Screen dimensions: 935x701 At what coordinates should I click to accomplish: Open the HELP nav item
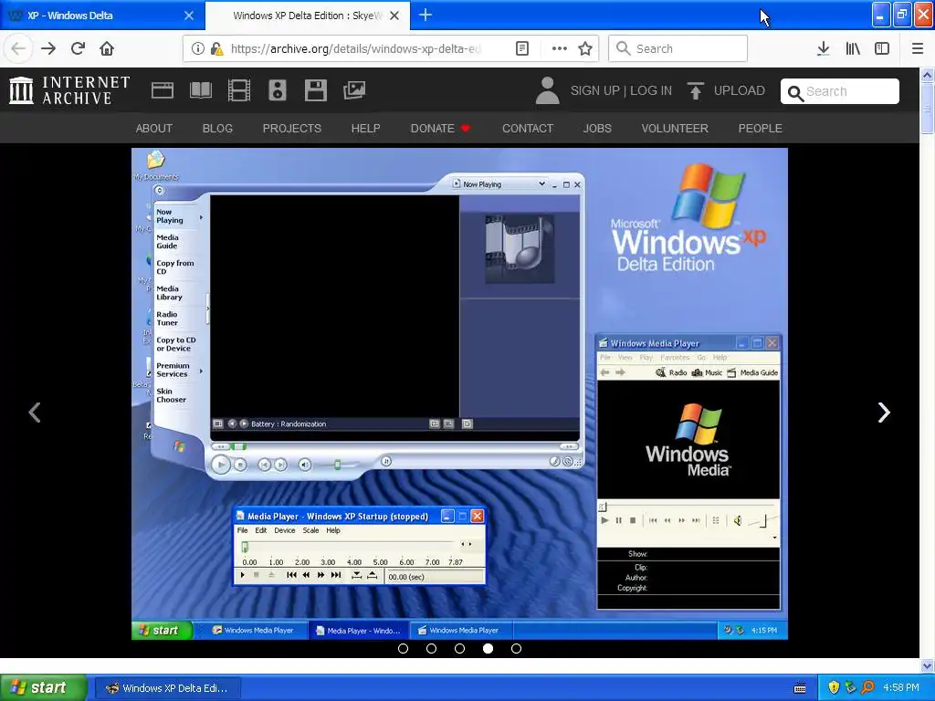point(365,128)
